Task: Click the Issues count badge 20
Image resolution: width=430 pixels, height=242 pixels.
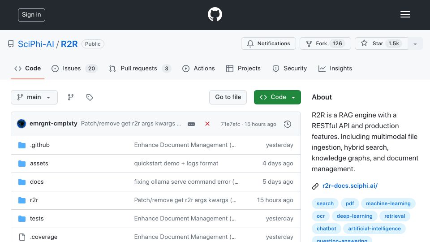Action: [91, 68]
